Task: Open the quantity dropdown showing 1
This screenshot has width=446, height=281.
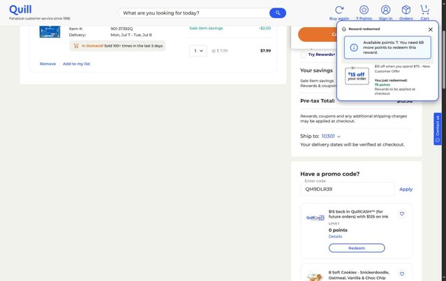Action: coord(198,51)
